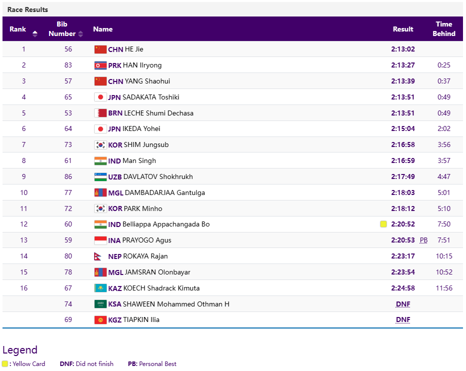
Task: Click China flag beside HE Jie
Action: tap(101, 49)
